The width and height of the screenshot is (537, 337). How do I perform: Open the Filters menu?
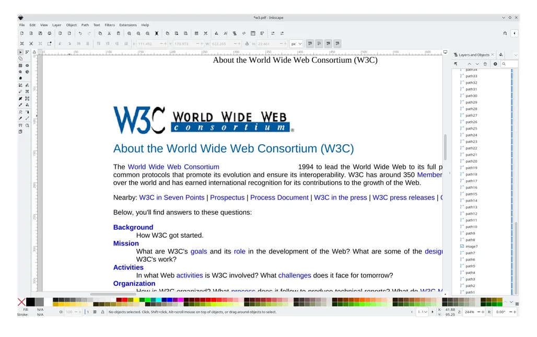click(110, 25)
